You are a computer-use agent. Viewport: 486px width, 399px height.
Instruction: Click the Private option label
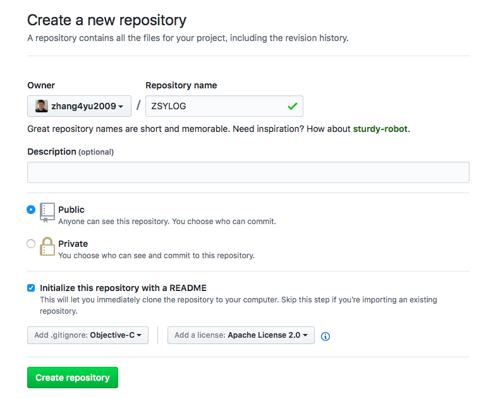point(73,244)
